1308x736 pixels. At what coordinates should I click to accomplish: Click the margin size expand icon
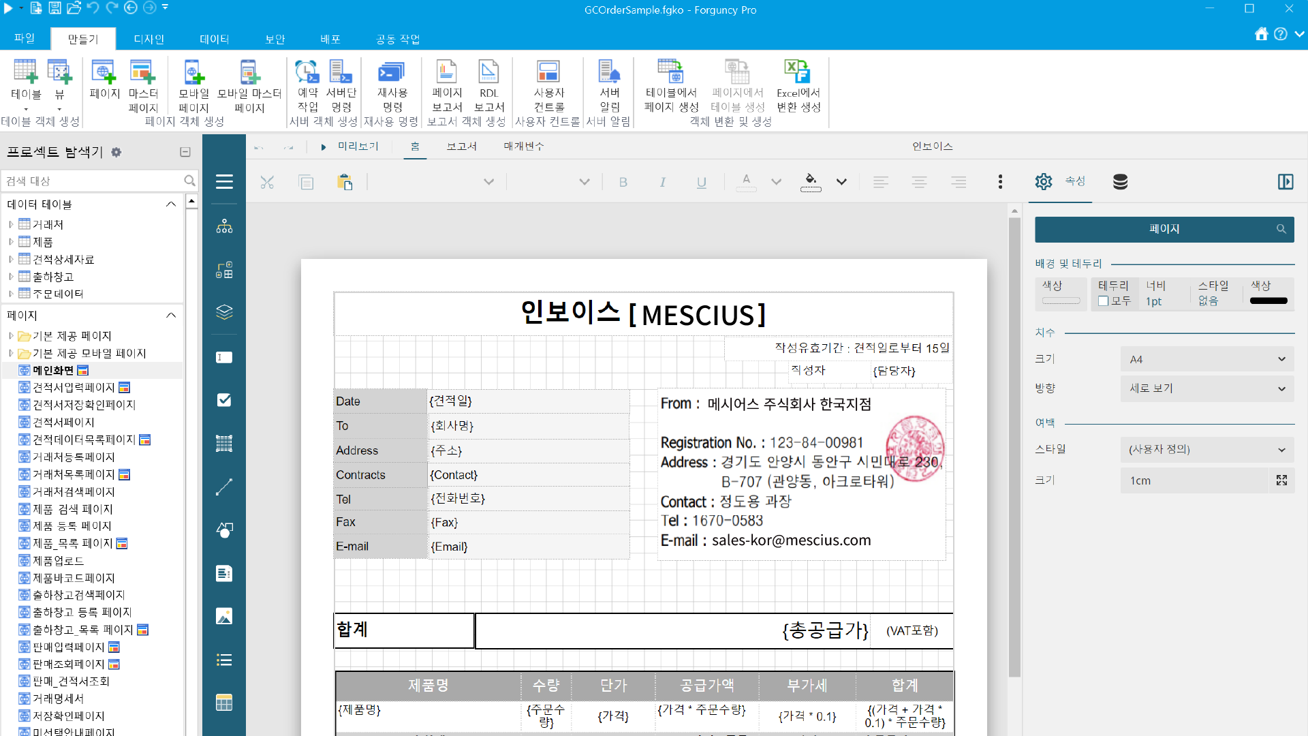tap(1281, 480)
